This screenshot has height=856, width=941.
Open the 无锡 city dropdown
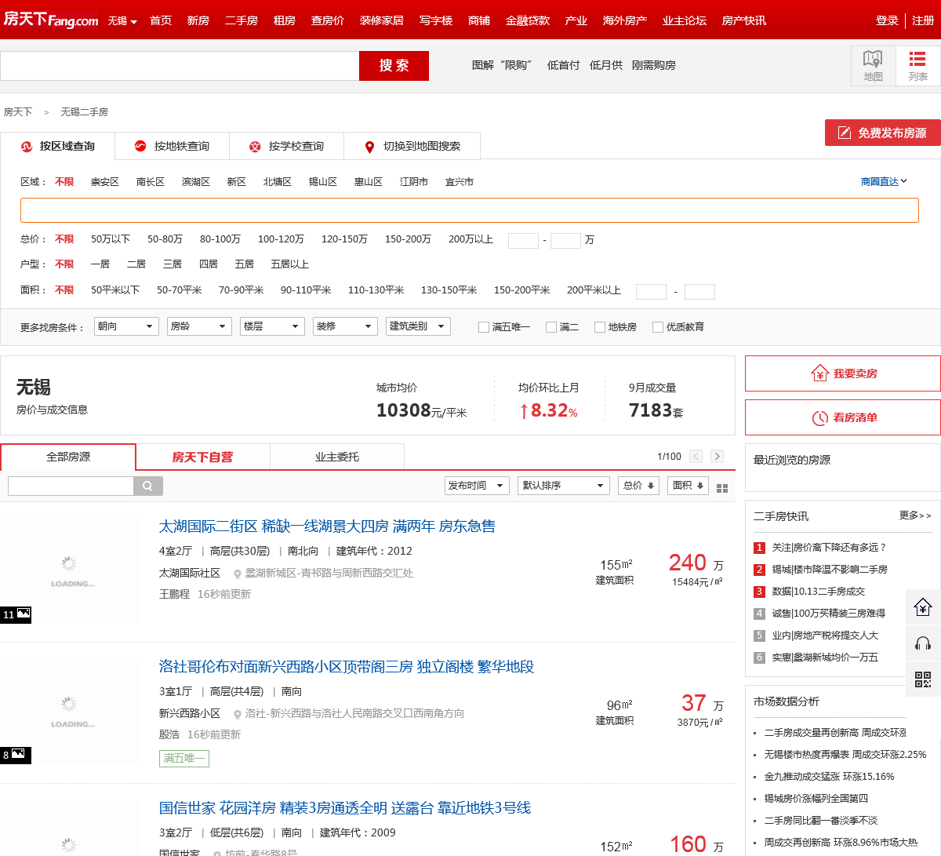122,20
